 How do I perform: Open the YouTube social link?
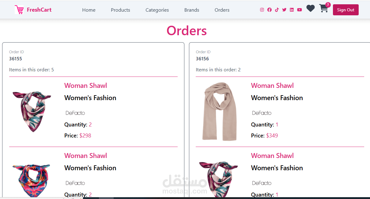click(300, 10)
